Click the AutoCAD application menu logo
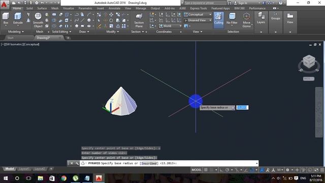 pyautogui.click(x=4, y=4)
